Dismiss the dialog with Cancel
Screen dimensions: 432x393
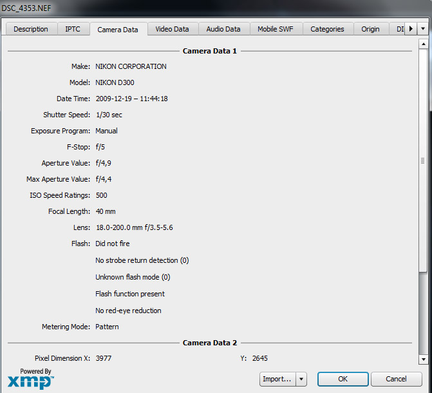point(396,379)
